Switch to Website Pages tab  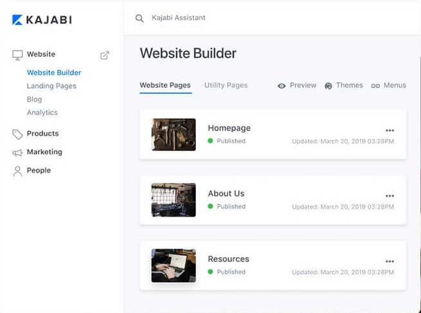[165, 85]
